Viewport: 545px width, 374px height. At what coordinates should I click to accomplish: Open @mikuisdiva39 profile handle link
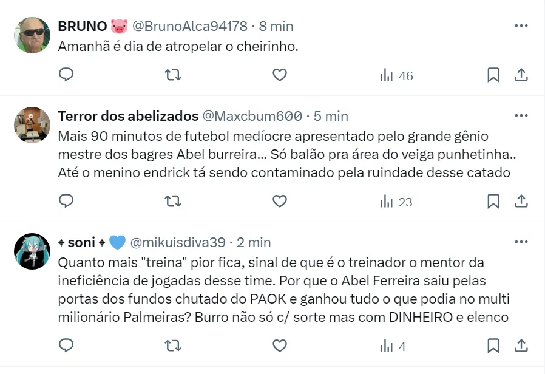[x=178, y=242]
